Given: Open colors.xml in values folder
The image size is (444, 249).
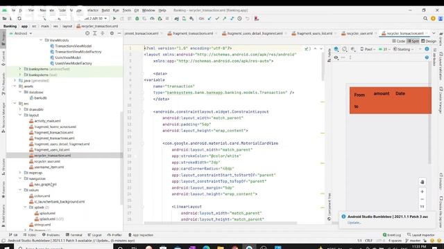Looking at the screenshot, I should point(40,196).
